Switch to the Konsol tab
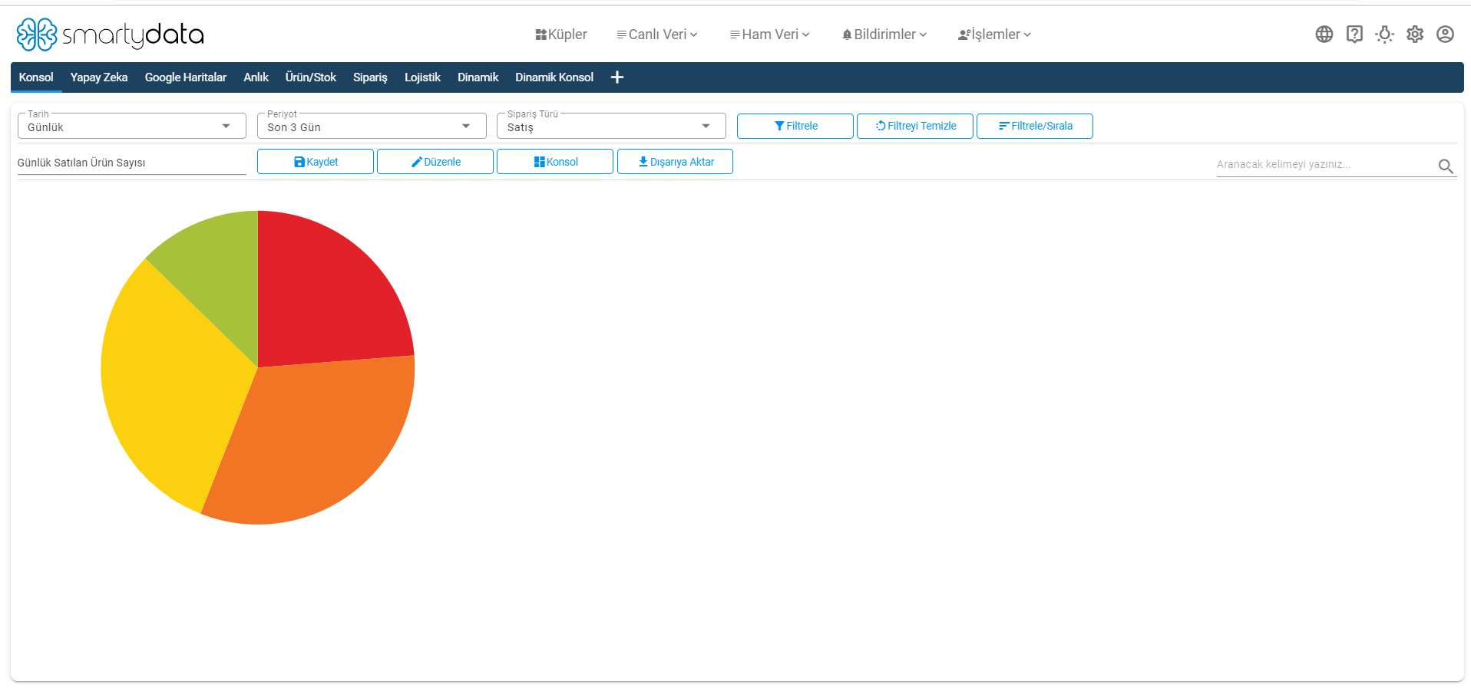This screenshot has height=691, width=1471. tap(36, 77)
